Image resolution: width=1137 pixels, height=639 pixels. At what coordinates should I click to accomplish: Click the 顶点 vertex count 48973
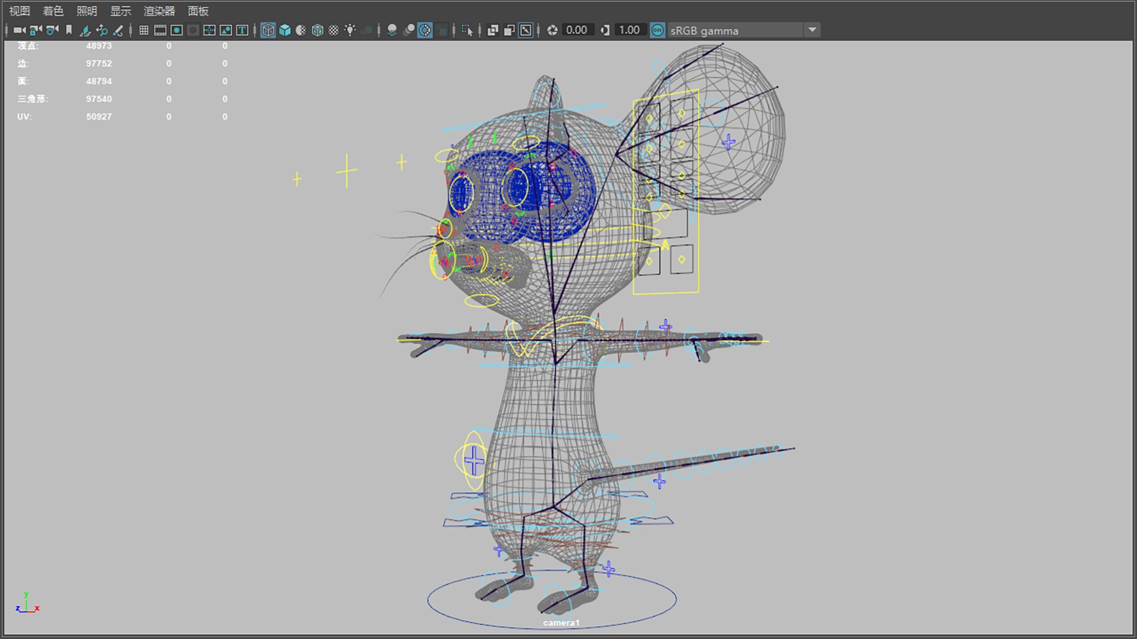coord(99,46)
